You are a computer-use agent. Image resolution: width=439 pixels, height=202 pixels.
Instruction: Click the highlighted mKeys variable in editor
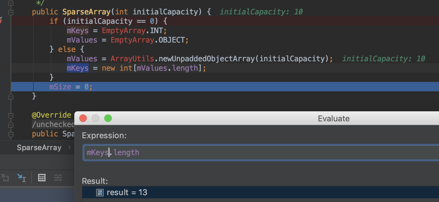tap(77, 68)
